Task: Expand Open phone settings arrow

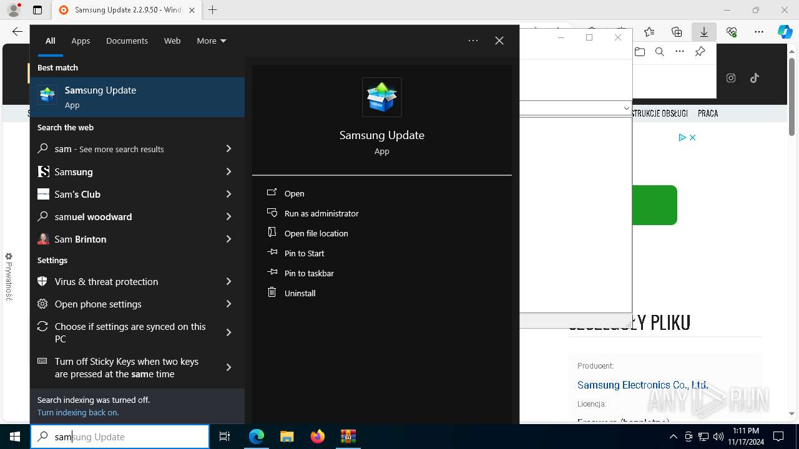Action: coord(228,304)
